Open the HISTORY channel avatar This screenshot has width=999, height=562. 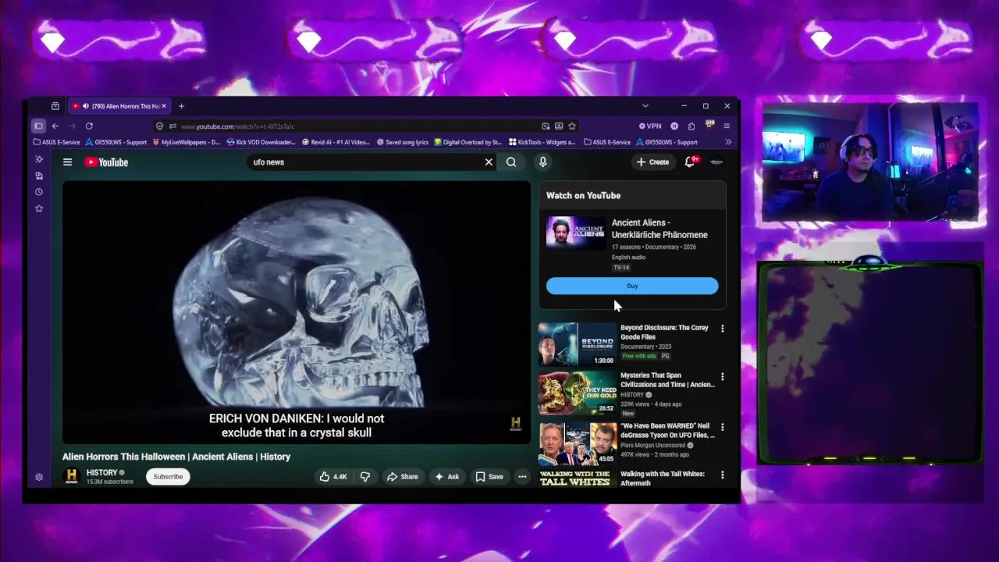[72, 476]
